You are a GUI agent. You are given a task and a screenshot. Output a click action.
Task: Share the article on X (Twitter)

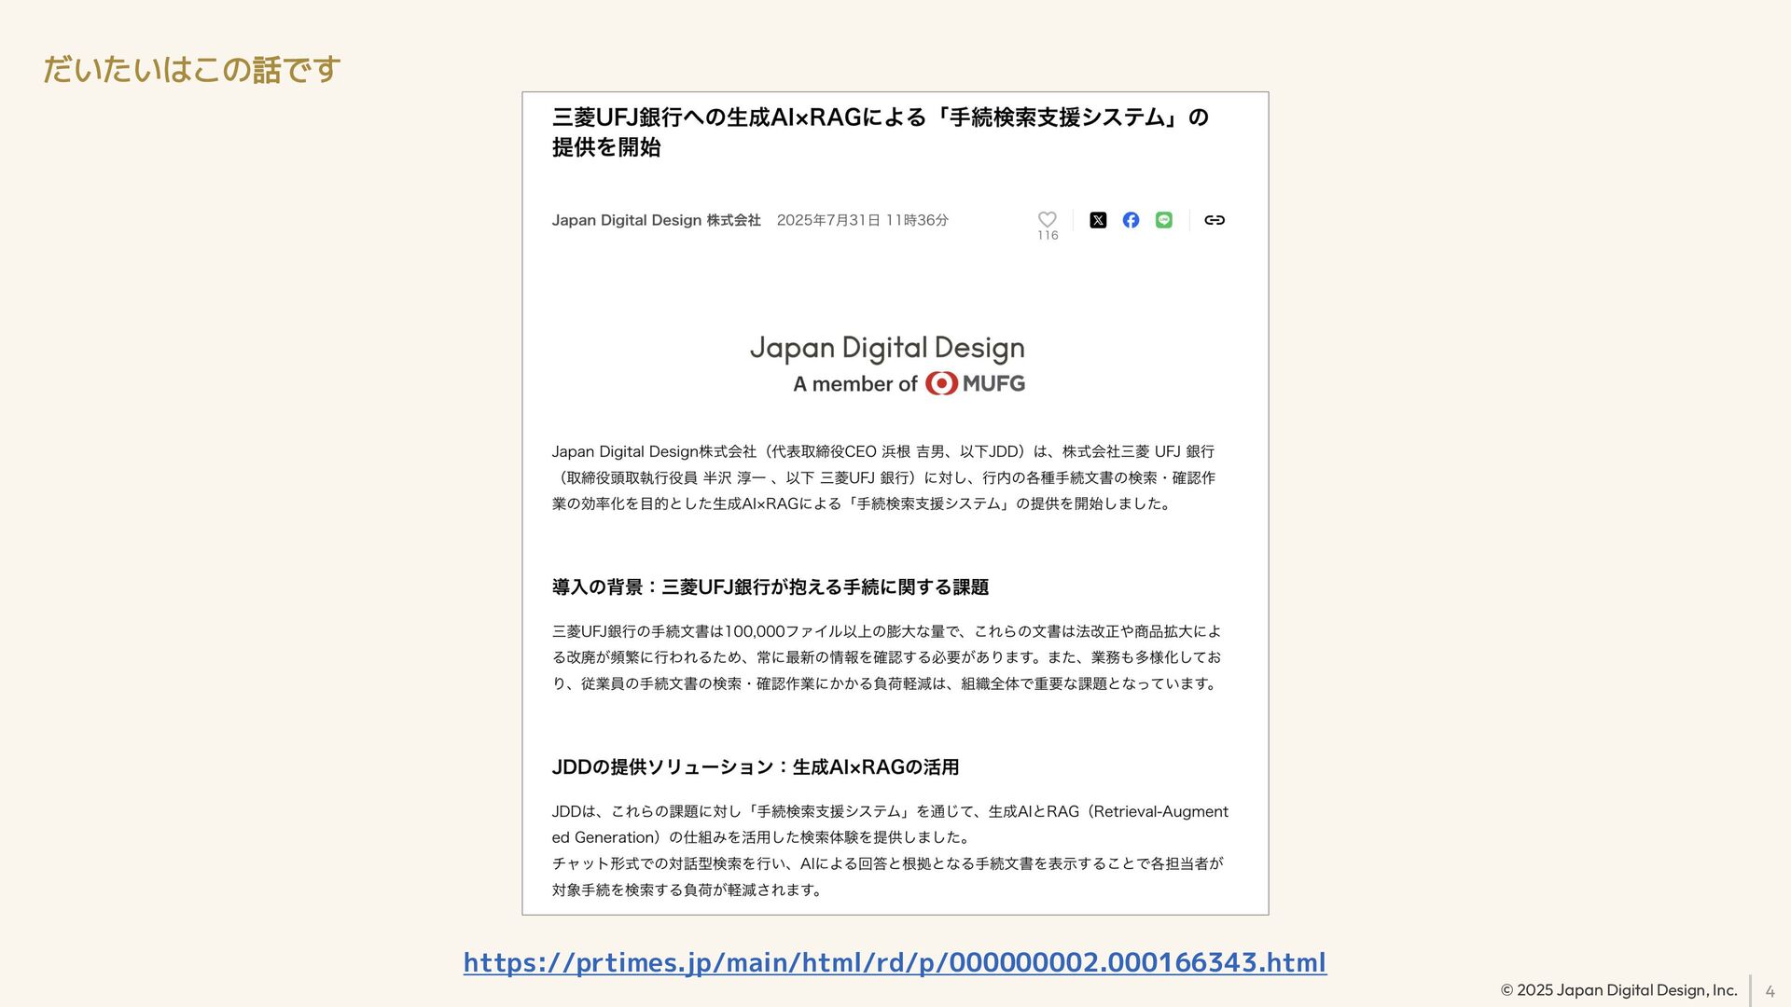pyautogui.click(x=1098, y=220)
